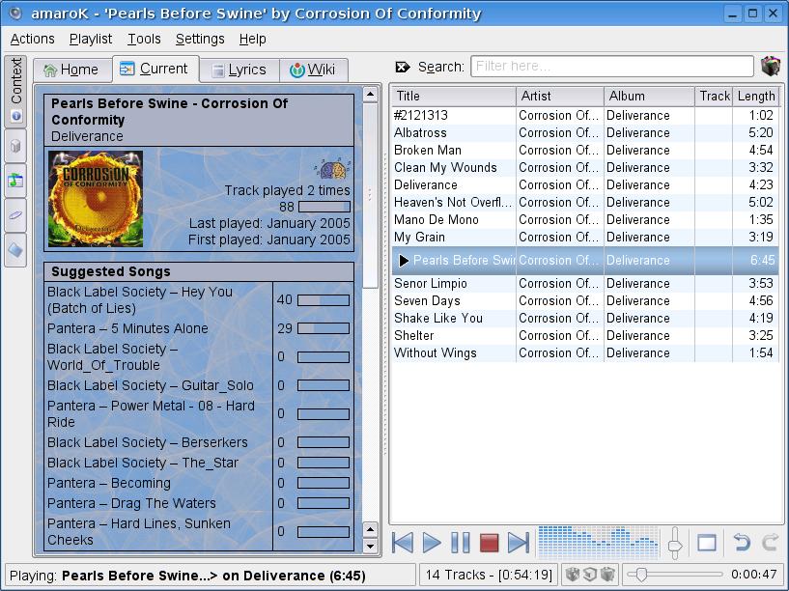This screenshot has width=789, height=591.
Task: Select the Mano De Mono track
Action: [585, 219]
